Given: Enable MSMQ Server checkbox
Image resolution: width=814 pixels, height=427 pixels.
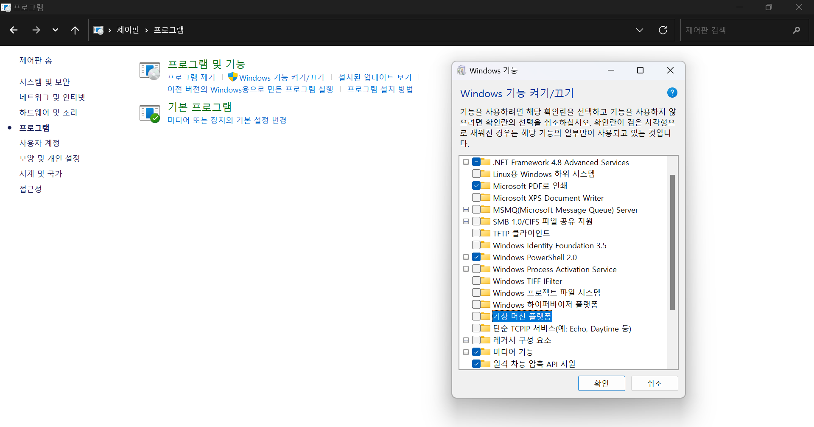Looking at the screenshot, I should pos(476,209).
